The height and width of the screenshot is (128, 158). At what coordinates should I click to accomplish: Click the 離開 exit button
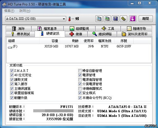tap(146, 19)
